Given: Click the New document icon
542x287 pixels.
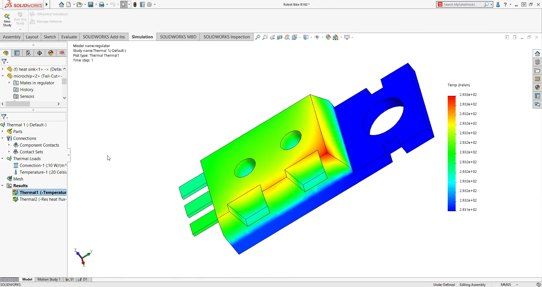Looking at the screenshot, I should pyautogui.click(x=69, y=5).
